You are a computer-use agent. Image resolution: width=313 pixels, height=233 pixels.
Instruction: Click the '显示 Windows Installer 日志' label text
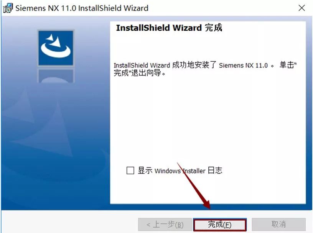click(180, 171)
